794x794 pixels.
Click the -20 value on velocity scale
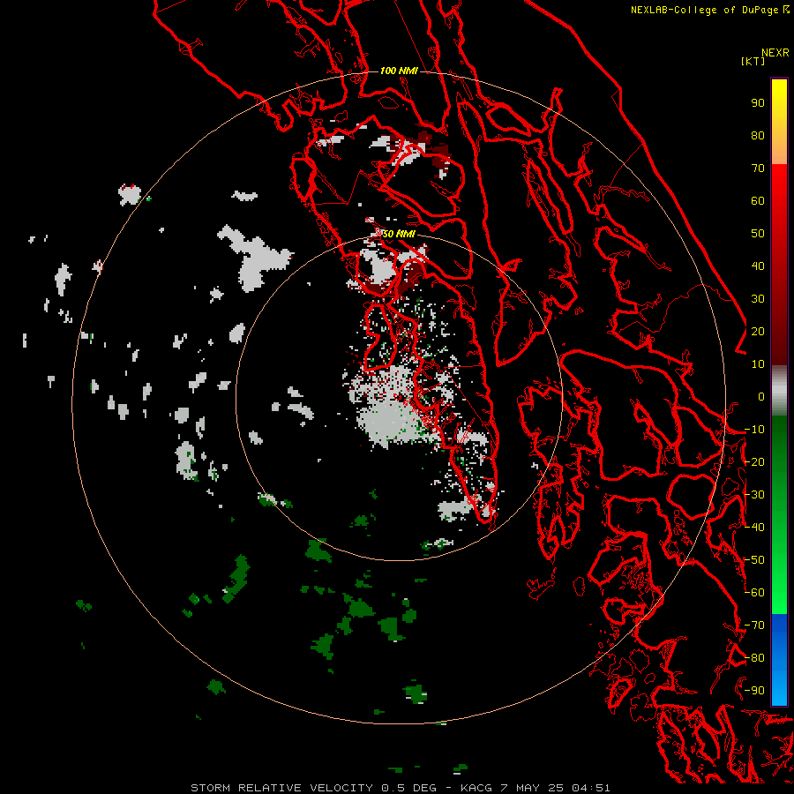coord(754,462)
